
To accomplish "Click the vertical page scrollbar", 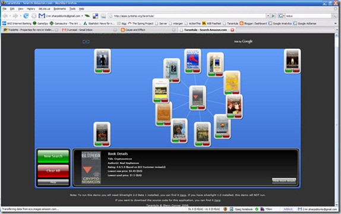I will pyautogui.click(x=336, y=119).
